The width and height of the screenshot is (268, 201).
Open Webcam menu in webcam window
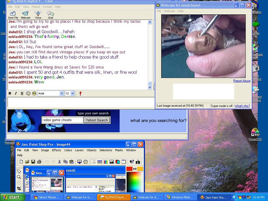169,11
